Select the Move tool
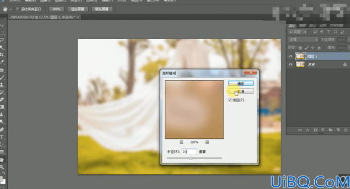Image resolution: width=350 pixels, height=189 pixels. pos(2,25)
